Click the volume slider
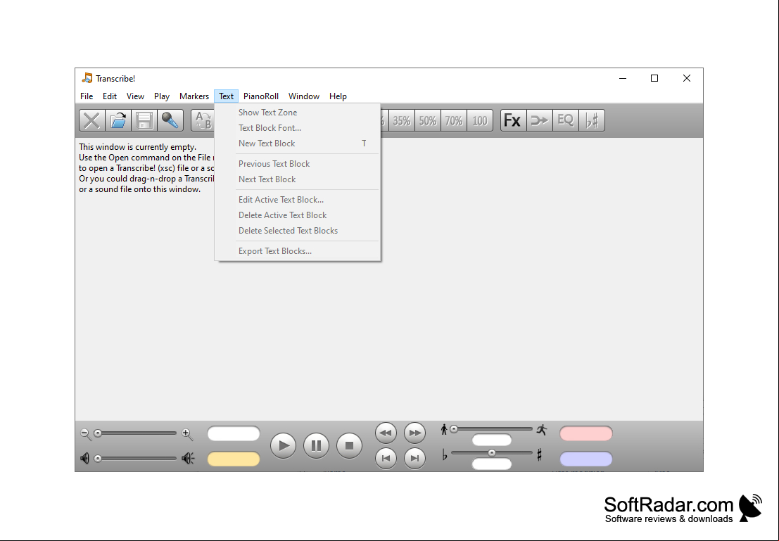Screen dimensions: 779x541 pyautogui.click(x=136, y=458)
